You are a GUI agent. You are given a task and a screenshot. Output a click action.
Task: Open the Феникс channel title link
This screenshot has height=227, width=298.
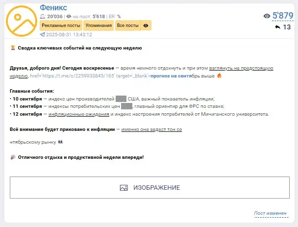(x=53, y=8)
